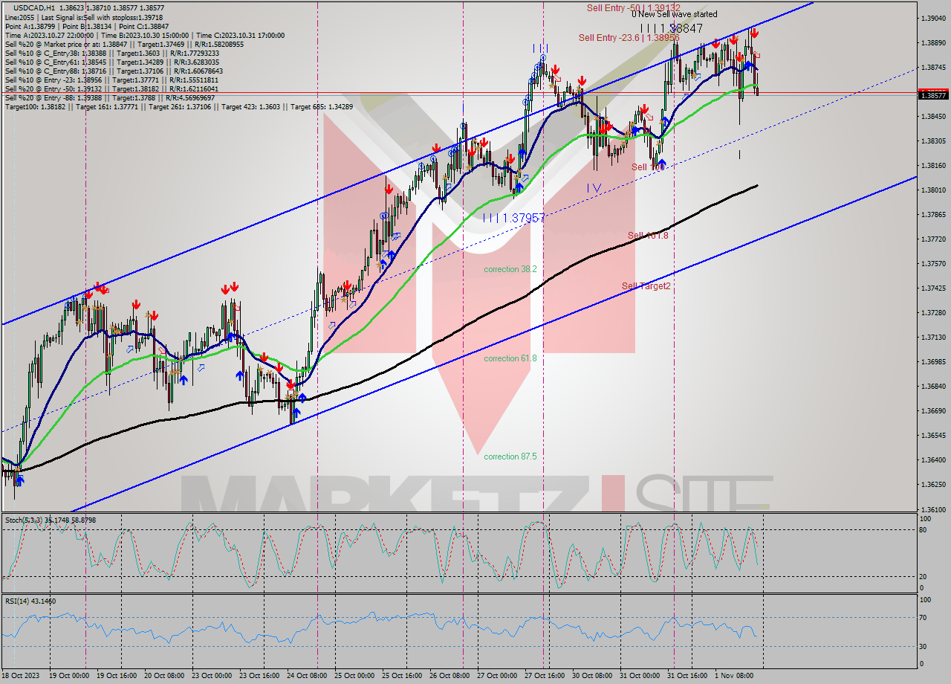This screenshot has height=684, width=951.
Task: Click the '26 Oct 08:00' time label
Action: (x=450, y=676)
